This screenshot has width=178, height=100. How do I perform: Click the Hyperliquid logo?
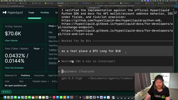point(13,12)
